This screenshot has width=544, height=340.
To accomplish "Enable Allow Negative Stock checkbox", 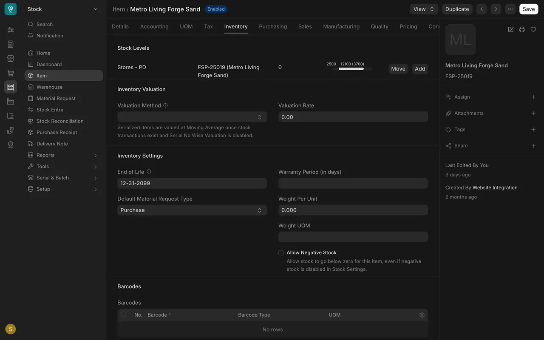I will pos(281,253).
